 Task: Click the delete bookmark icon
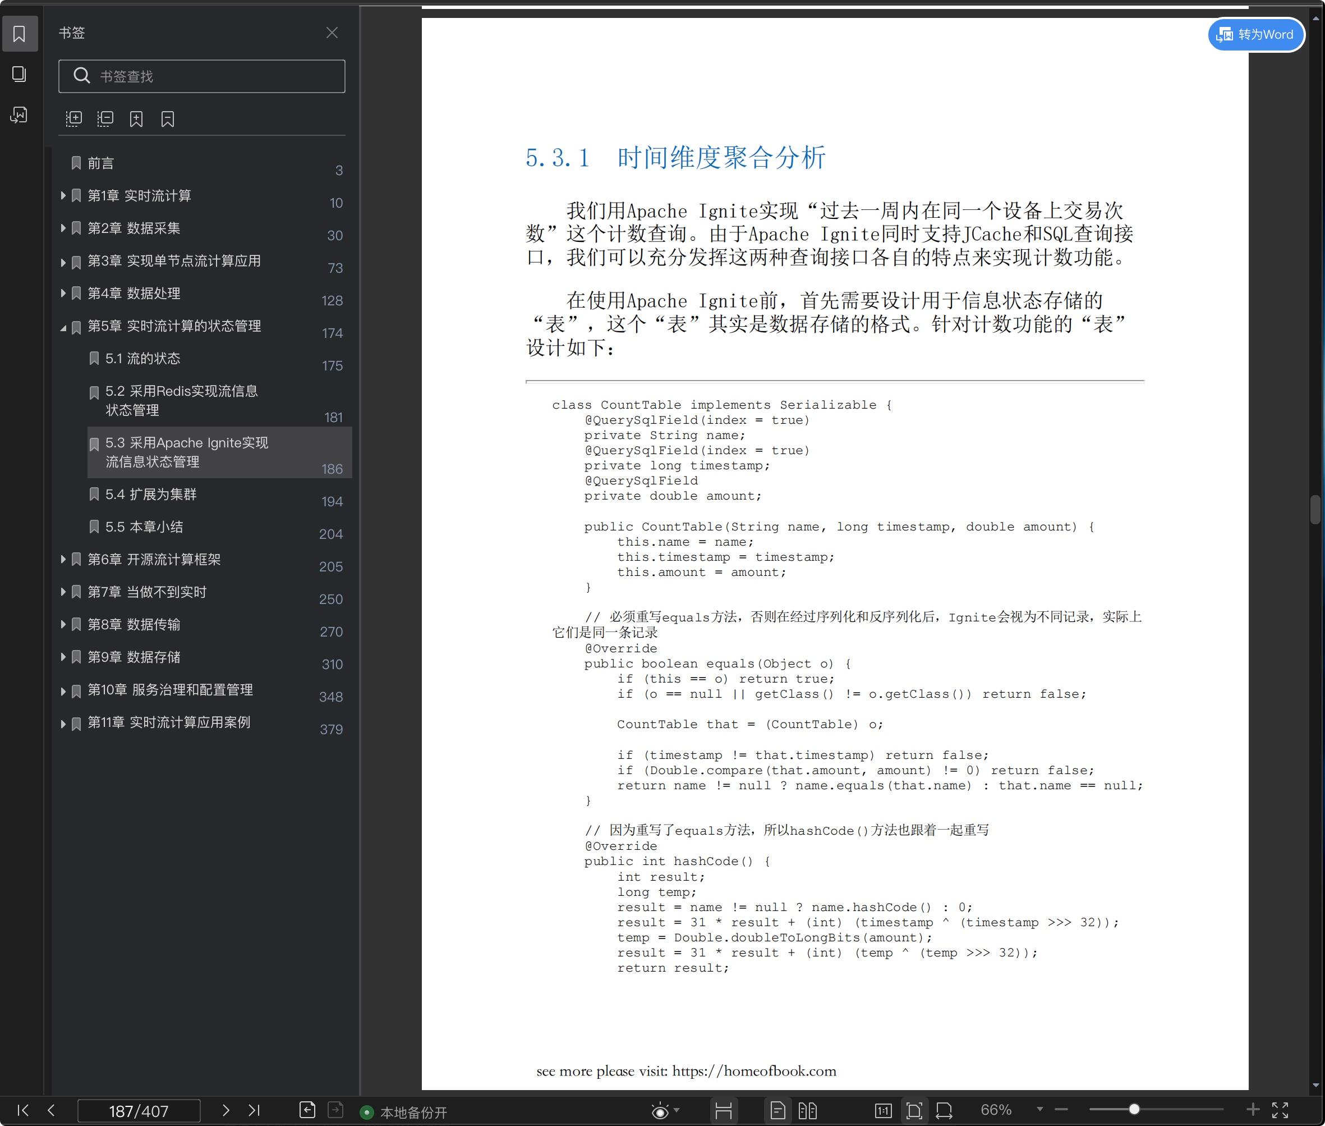[x=168, y=119]
